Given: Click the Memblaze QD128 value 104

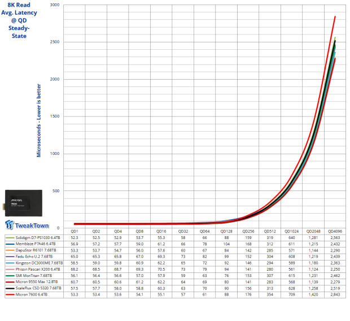Looking at the screenshot, I should click(226, 244).
